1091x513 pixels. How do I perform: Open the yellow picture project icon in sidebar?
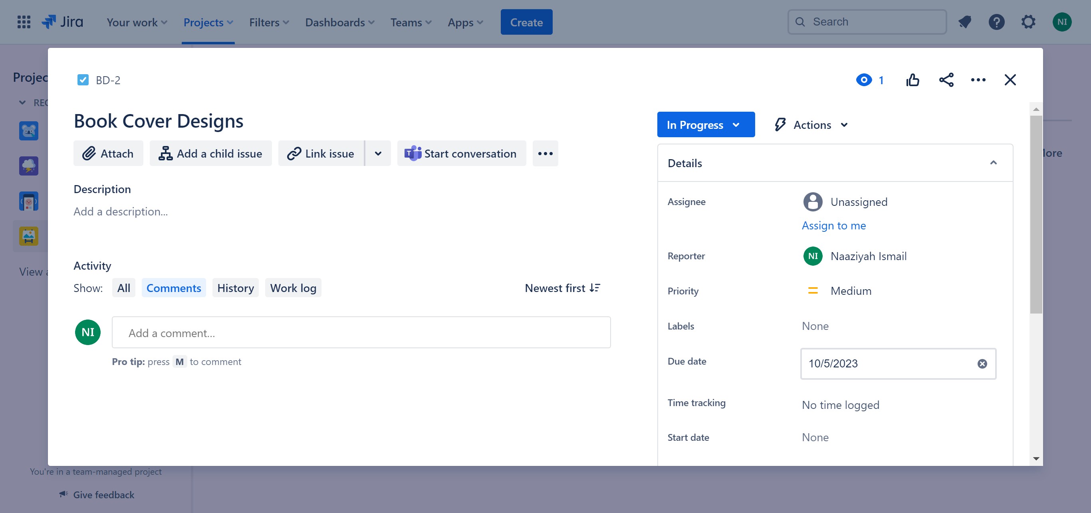(28, 236)
